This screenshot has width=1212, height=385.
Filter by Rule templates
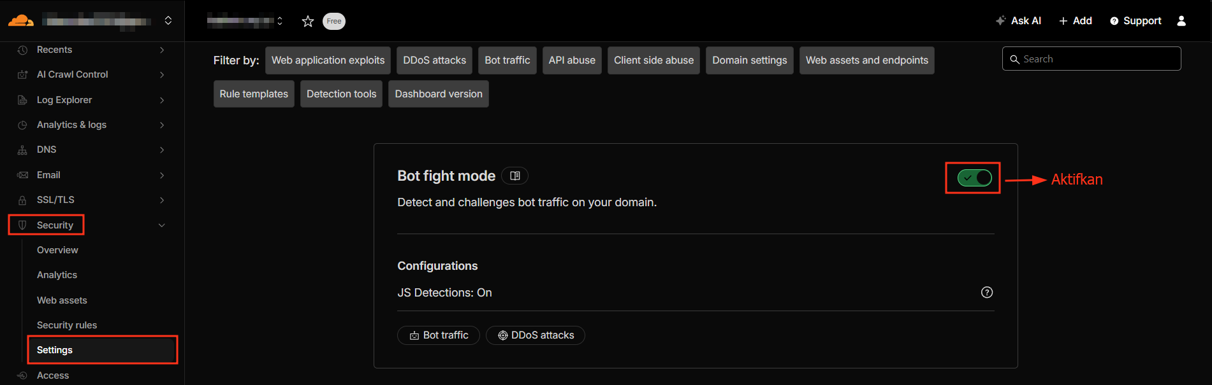click(254, 94)
